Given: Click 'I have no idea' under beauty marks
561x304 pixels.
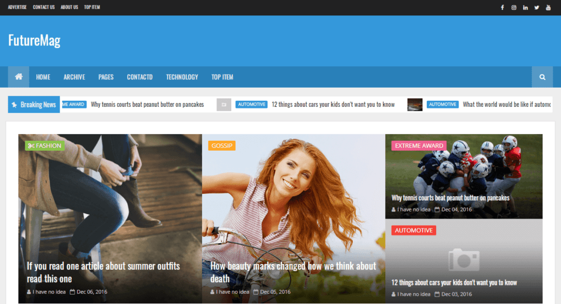Looking at the screenshot, I should point(232,292).
